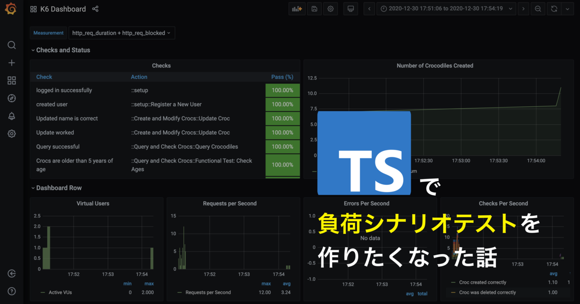Sort Virtual Users legend by max
Image resolution: width=580 pixels, height=304 pixels.
click(x=149, y=284)
